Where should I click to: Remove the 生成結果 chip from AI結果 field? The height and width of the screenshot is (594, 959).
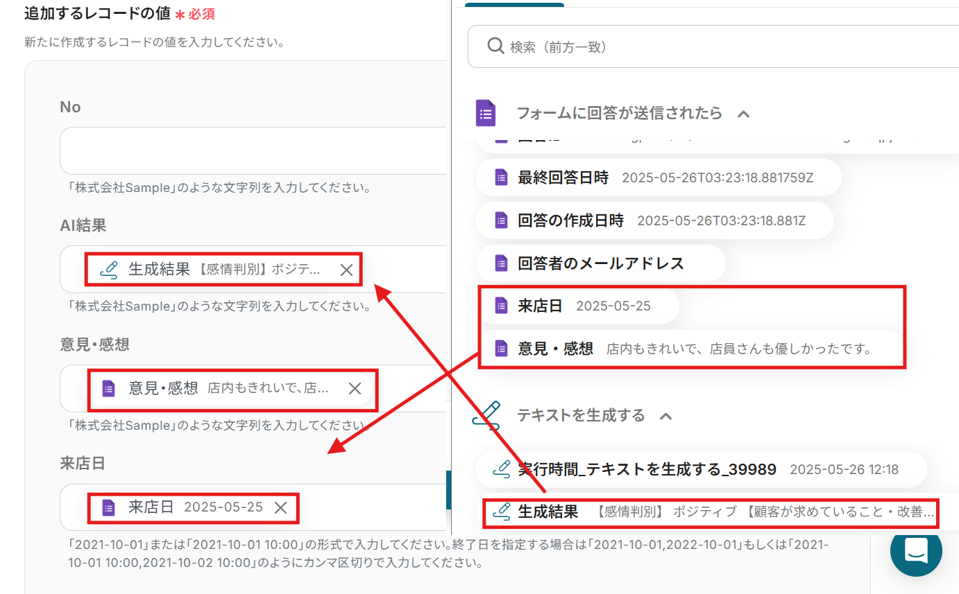point(346,270)
